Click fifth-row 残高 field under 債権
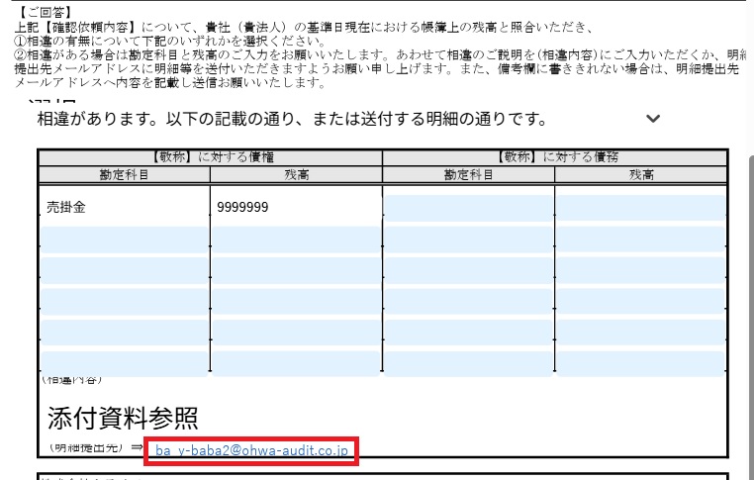 pos(295,333)
